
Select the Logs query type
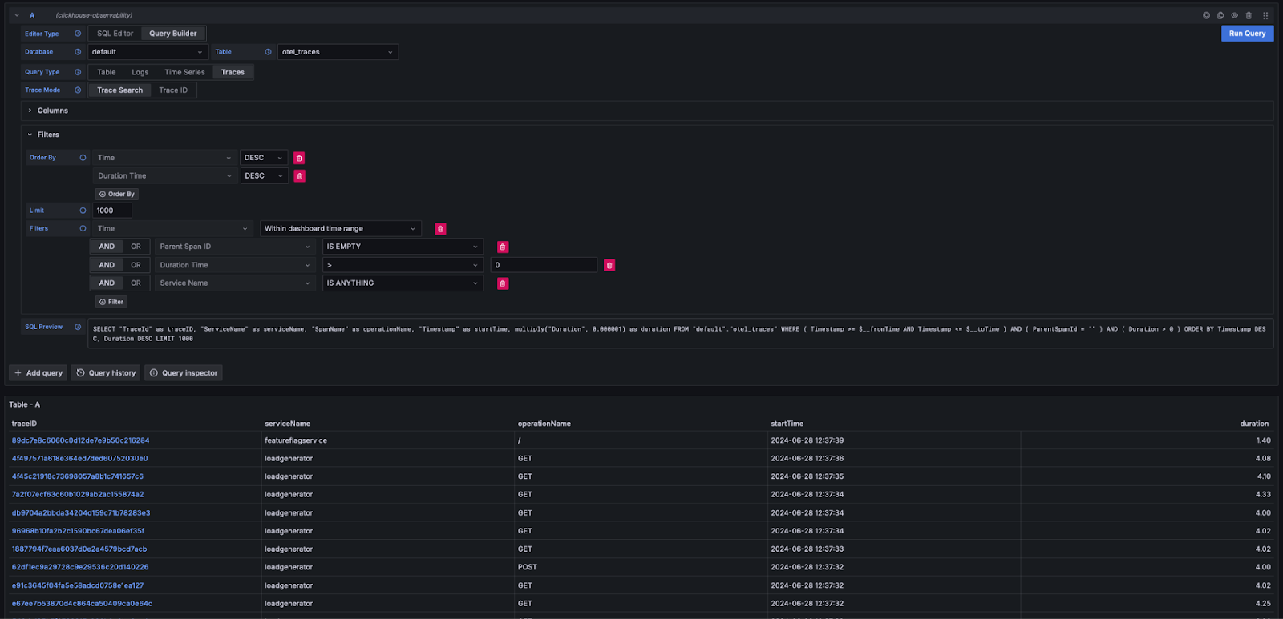[x=140, y=72]
